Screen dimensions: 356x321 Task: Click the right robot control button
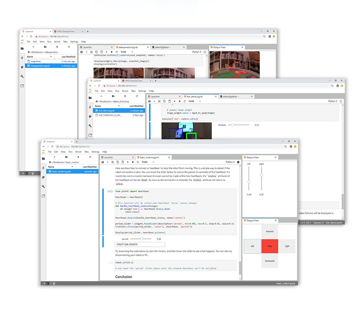287,246
